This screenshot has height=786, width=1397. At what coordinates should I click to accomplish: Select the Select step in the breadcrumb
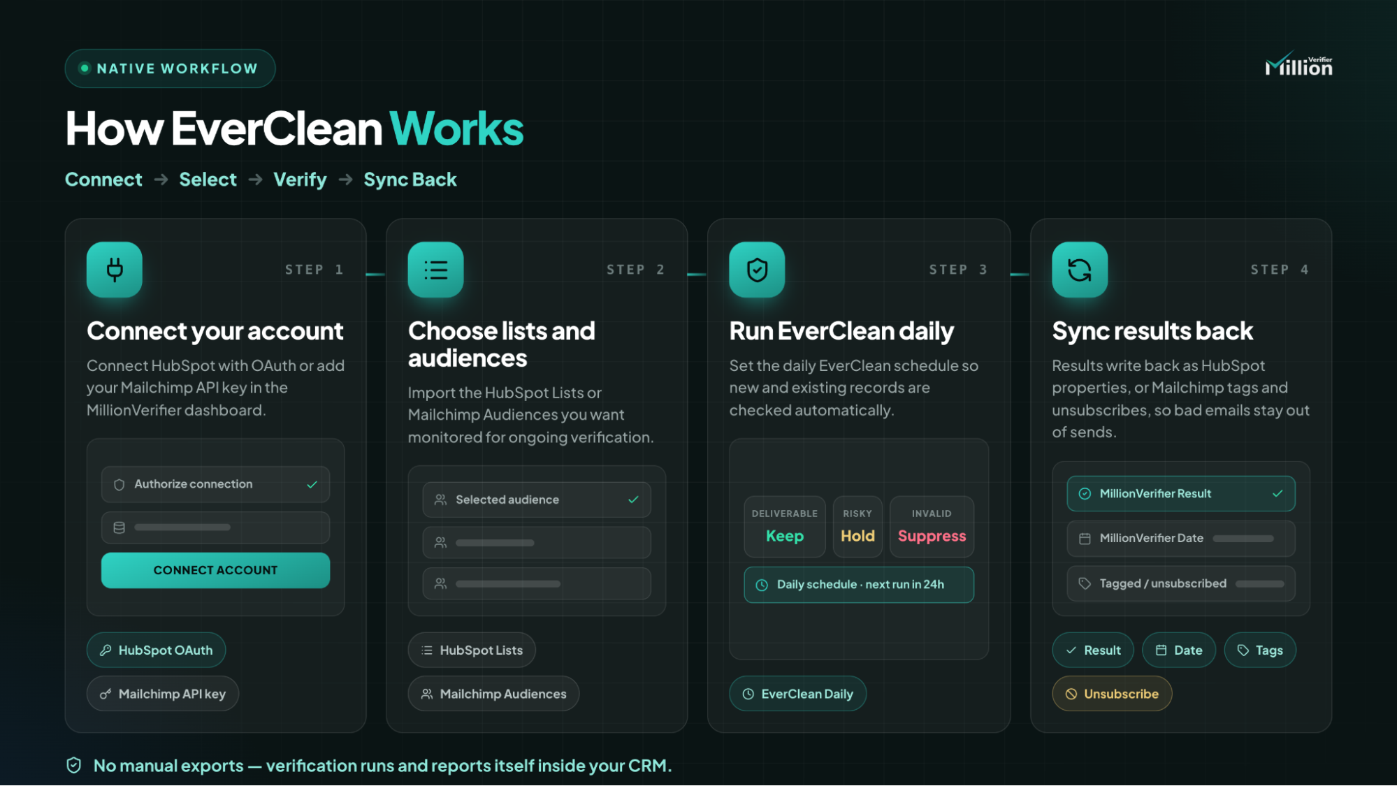[208, 180]
